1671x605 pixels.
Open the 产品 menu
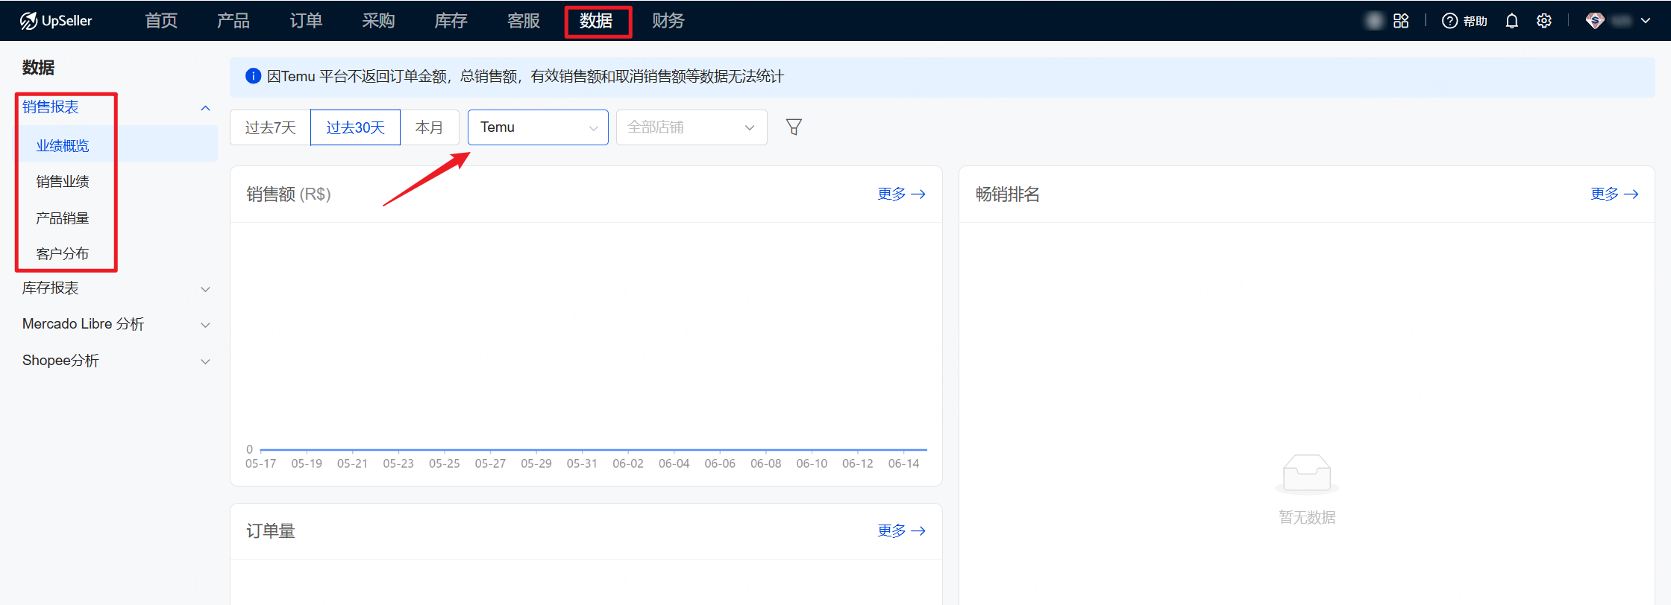click(x=233, y=21)
